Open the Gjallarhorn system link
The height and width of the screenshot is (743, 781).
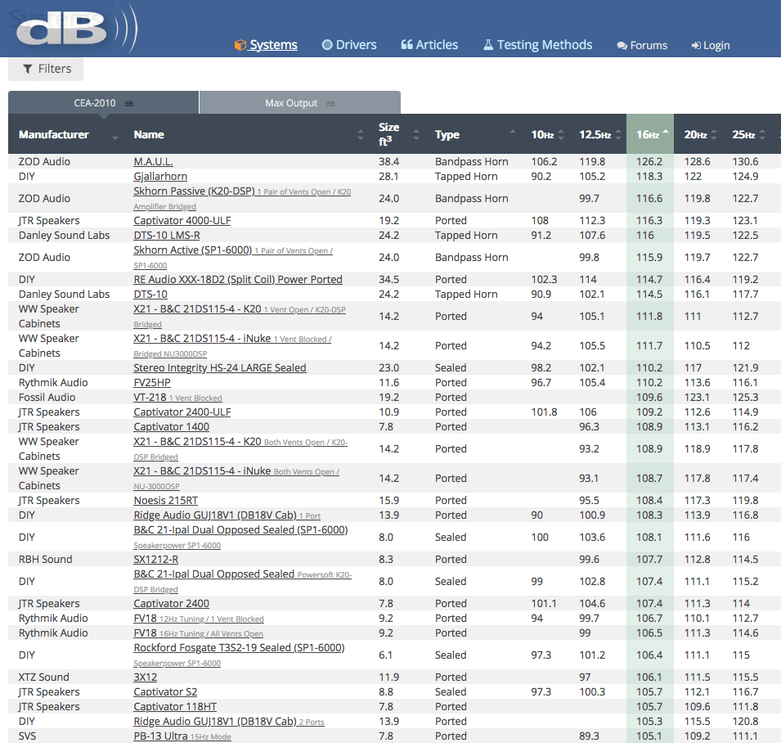coord(160,177)
